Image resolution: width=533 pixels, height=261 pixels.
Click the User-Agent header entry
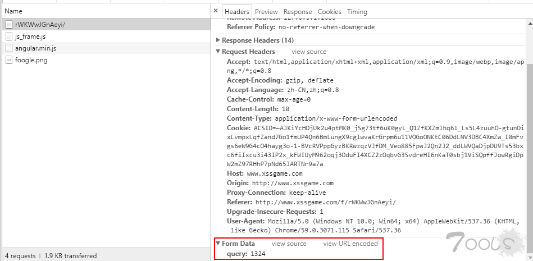[373, 226]
